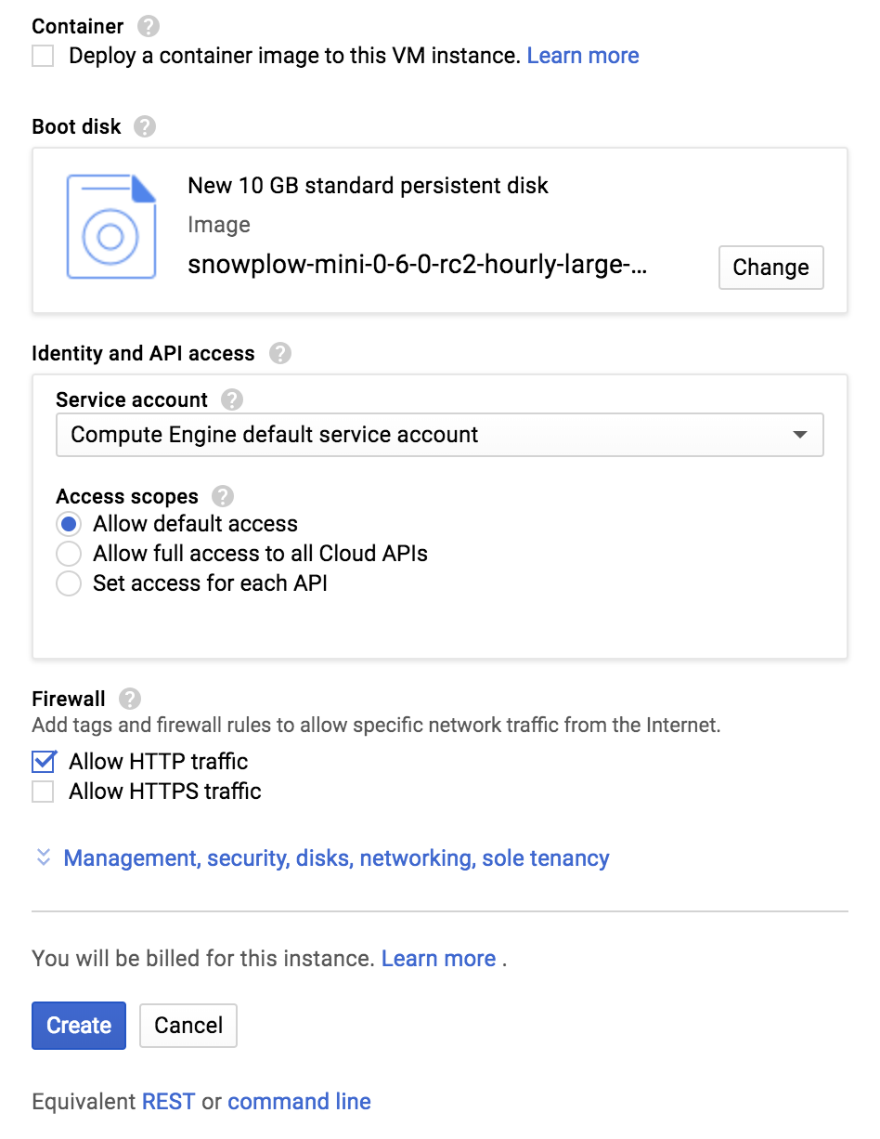Click the Cancel button
The image size is (880, 1139).
pos(188,1026)
